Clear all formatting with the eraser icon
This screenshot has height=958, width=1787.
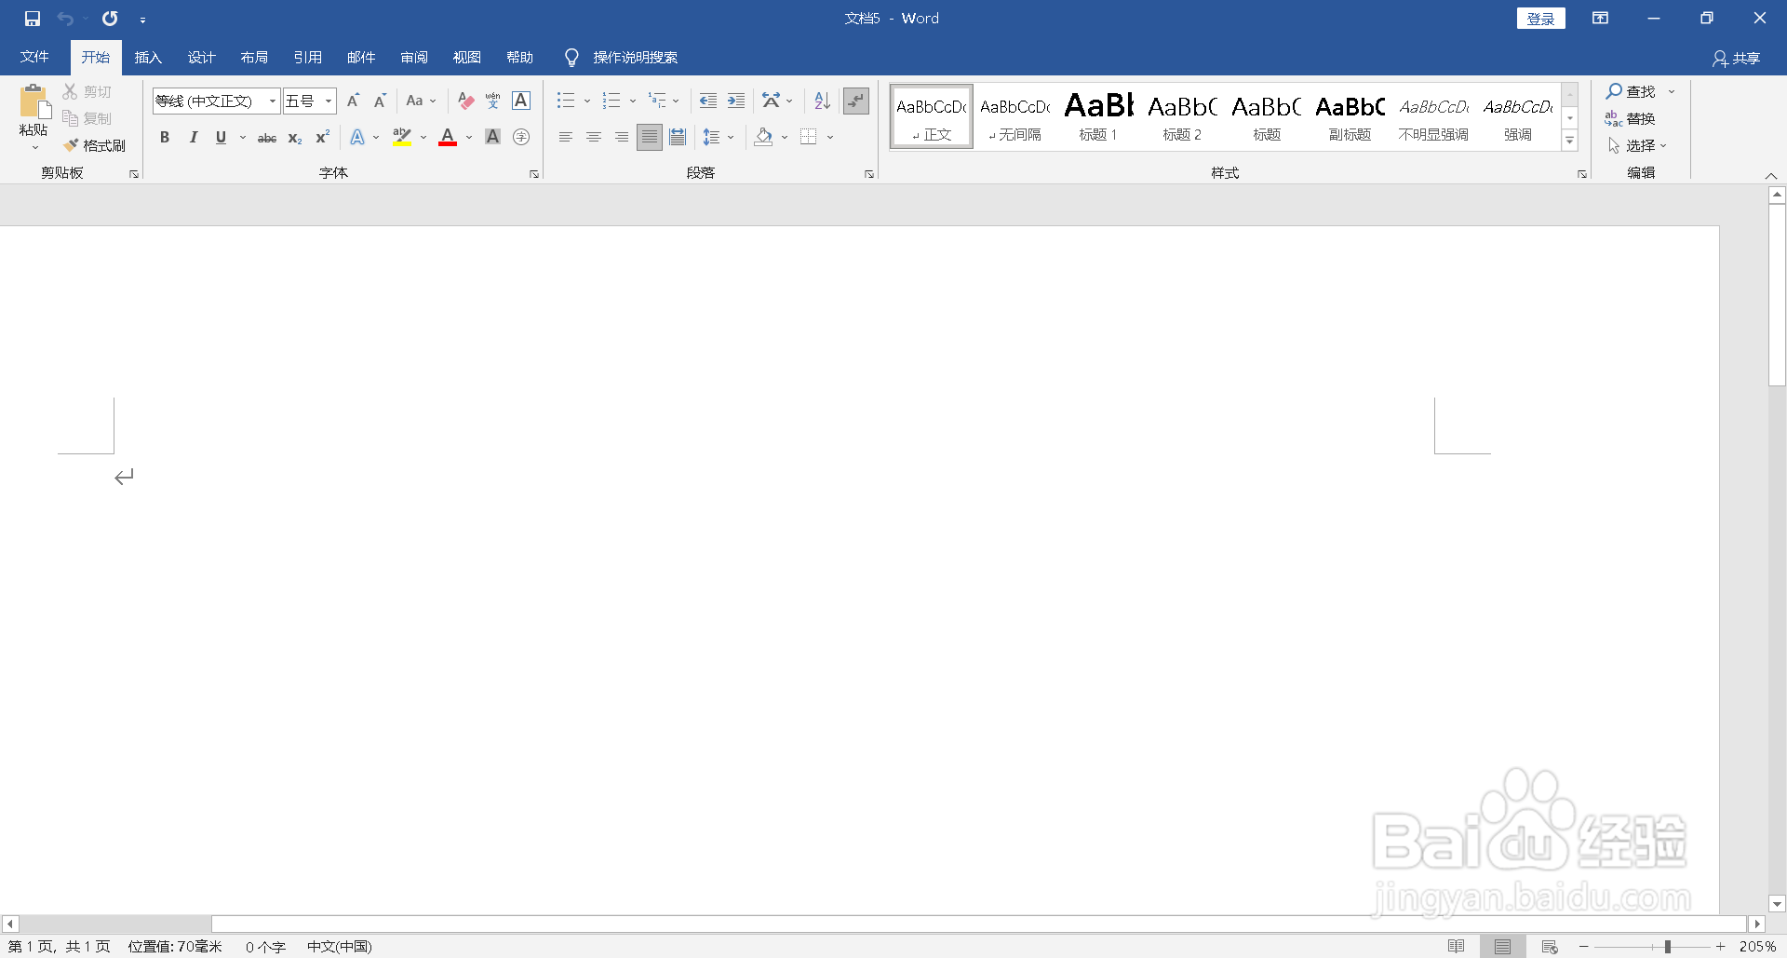[465, 101]
